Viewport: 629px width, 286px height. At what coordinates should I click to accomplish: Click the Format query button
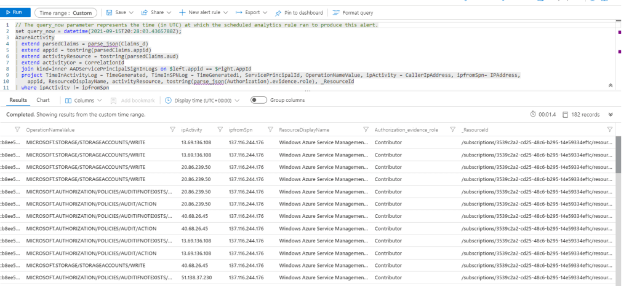tap(353, 12)
